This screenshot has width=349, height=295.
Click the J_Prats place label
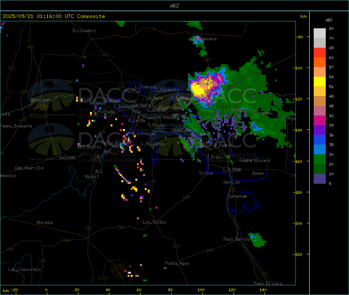pyautogui.click(x=215, y=157)
